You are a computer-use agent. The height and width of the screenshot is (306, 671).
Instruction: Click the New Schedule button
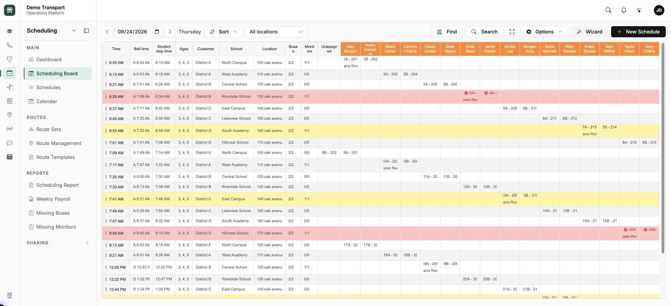coord(638,32)
